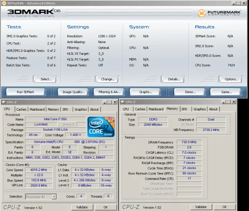Open Graphs... dialog
Screen dimensions: 249x211
pos(145,92)
